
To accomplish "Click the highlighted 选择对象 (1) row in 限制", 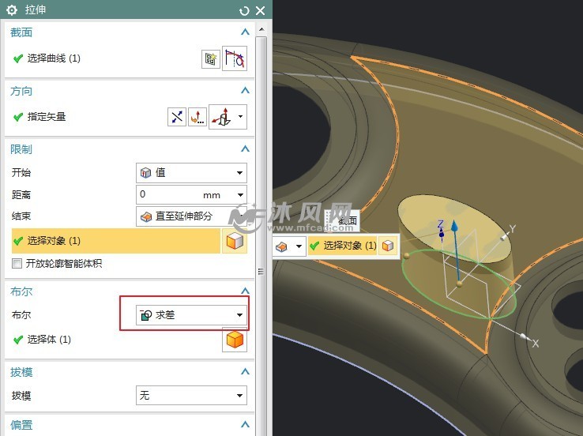I will 115,241.
